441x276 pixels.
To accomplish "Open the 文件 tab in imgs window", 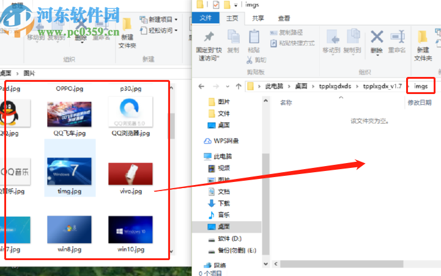I will pos(206,18).
